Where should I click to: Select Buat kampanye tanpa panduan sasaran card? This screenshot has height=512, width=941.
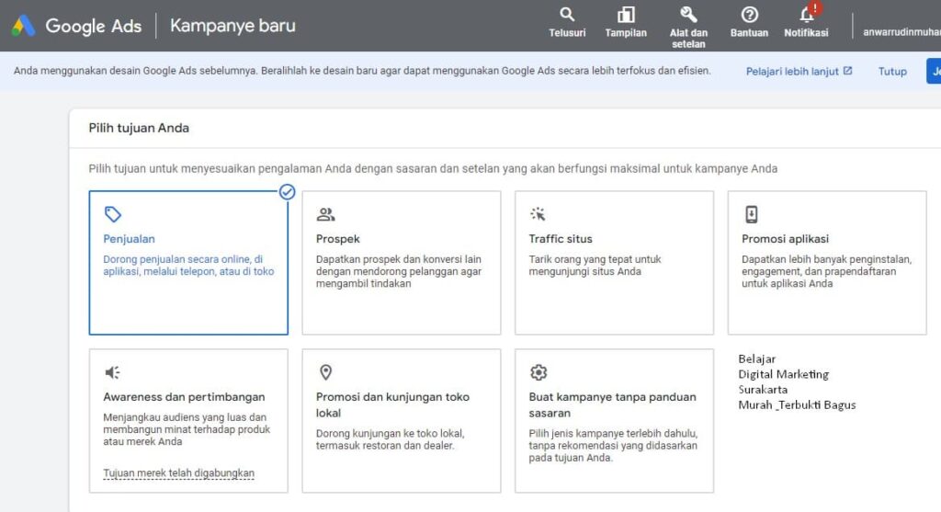[x=614, y=421]
